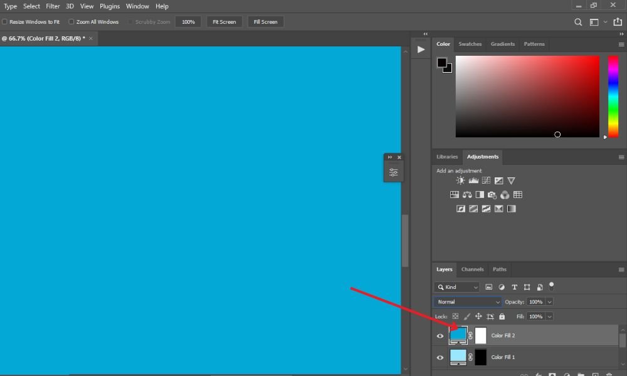Open the Window menu
The width and height of the screenshot is (627, 376).
(137, 6)
